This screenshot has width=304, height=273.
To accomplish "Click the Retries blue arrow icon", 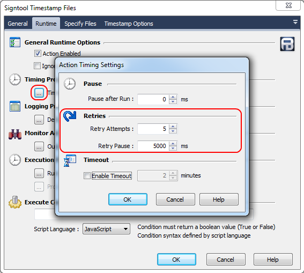I will point(70,116).
